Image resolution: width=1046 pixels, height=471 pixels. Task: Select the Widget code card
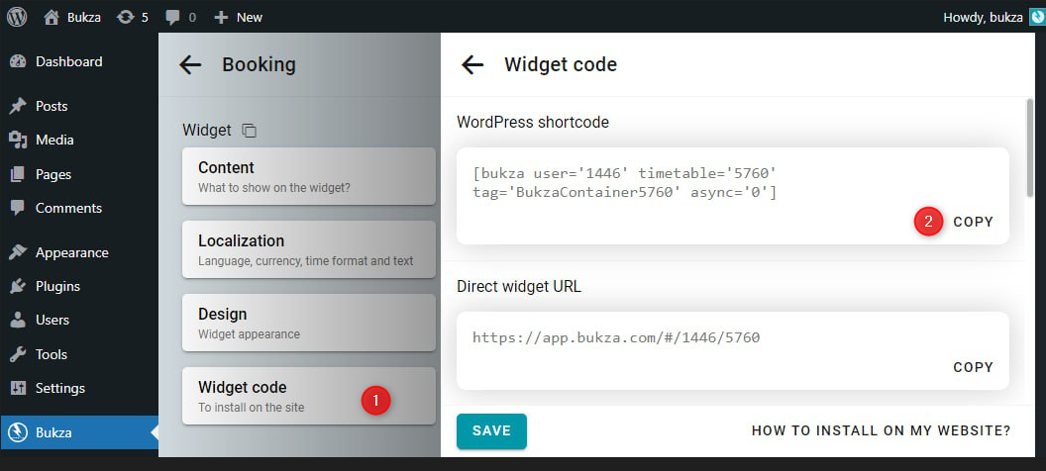(308, 396)
